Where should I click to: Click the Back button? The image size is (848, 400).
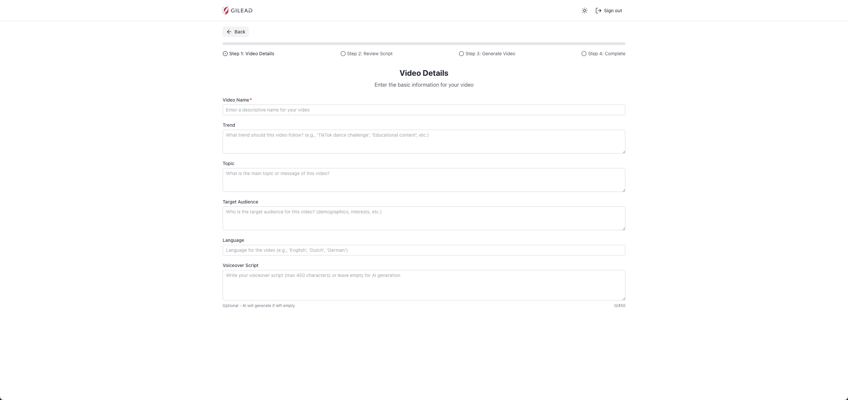click(236, 32)
